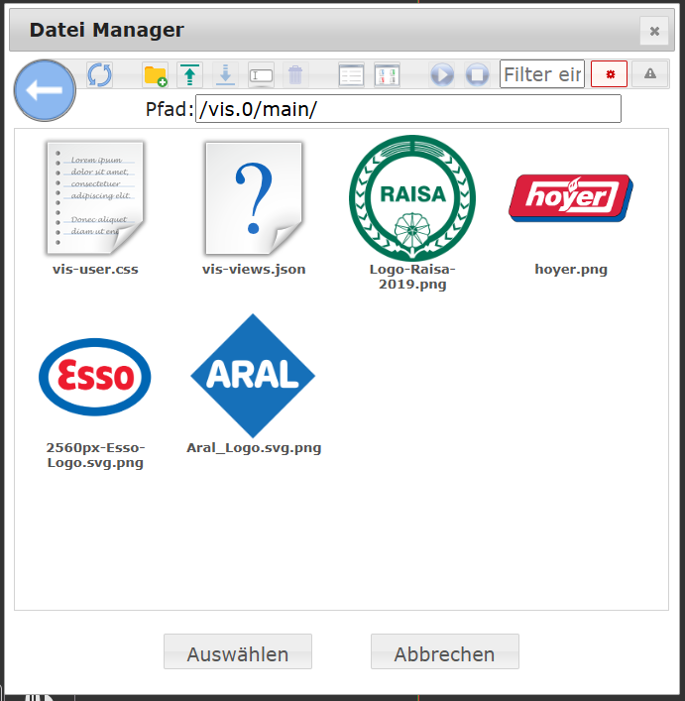Create a new folder
685x701 pixels.
(155, 74)
